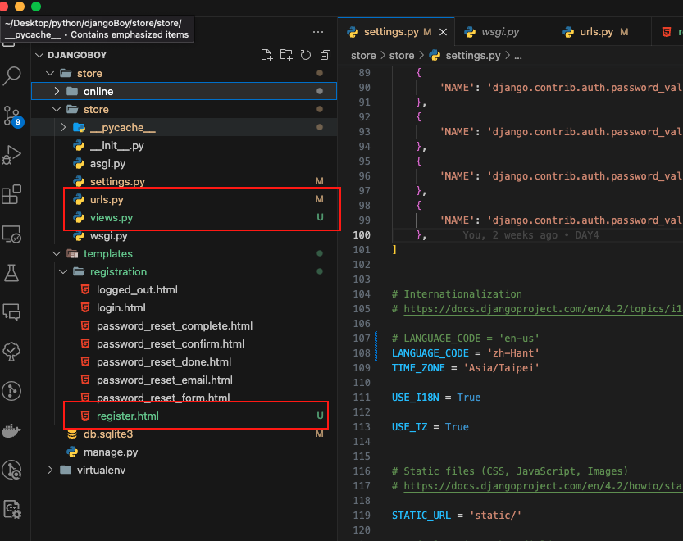The image size is (683, 541).
Task: Click the breadcrumb ellipsis symbol segment
Action: (x=518, y=56)
